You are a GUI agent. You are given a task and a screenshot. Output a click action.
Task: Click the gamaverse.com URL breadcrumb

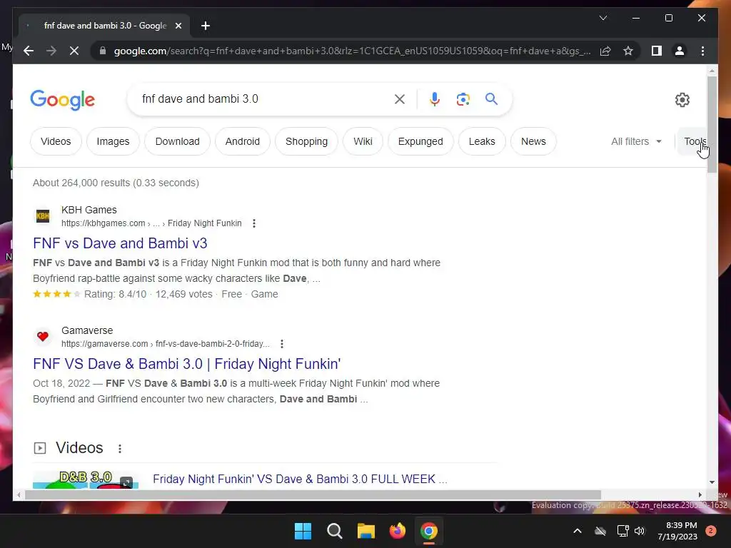[x=165, y=344]
